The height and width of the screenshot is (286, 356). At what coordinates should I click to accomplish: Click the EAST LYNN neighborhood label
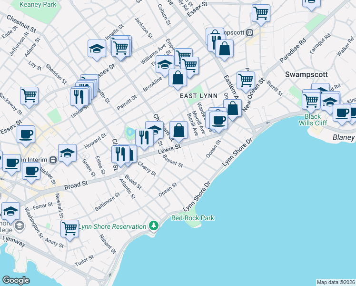click(199, 96)
